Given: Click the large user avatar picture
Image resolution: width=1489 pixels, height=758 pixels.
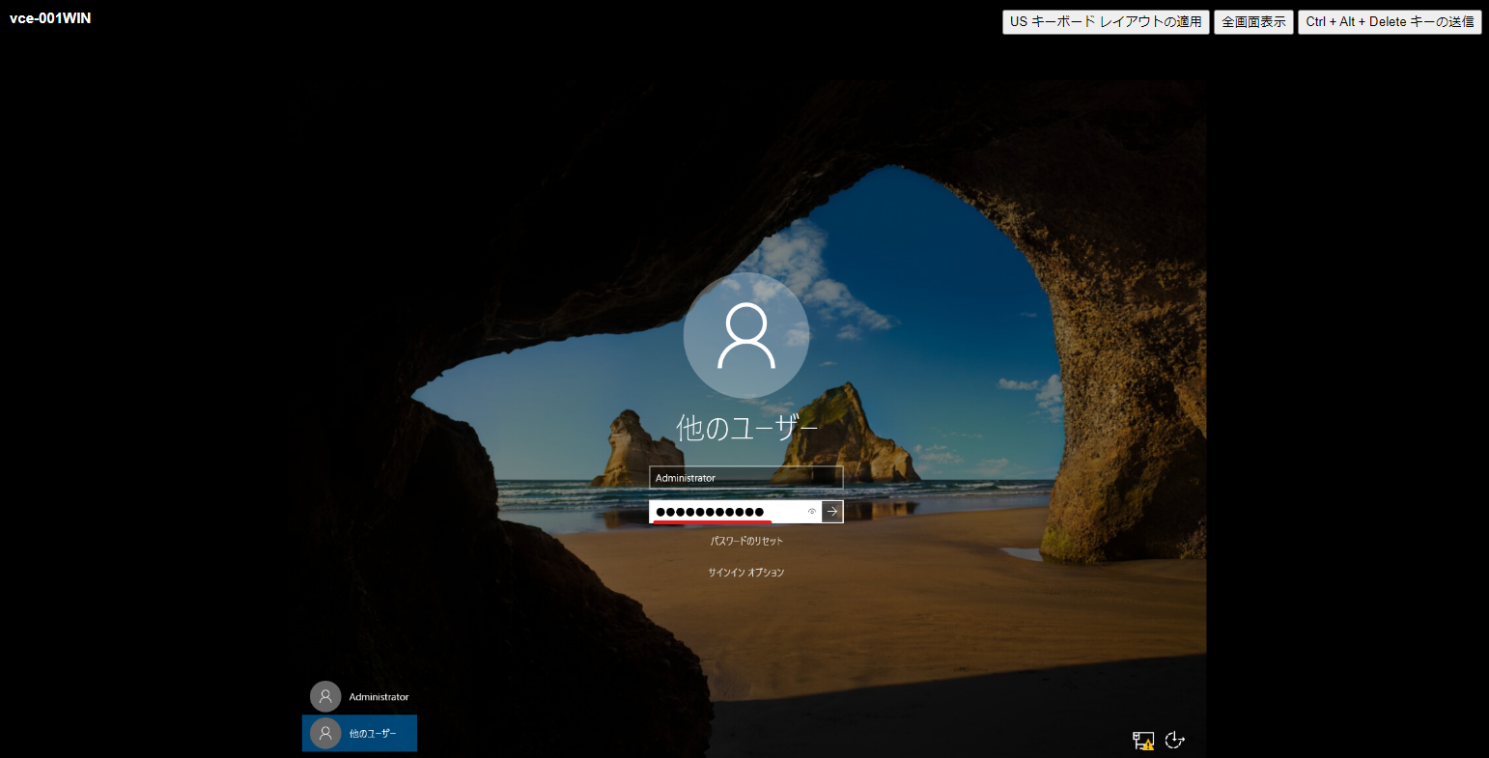Looking at the screenshot, I should [x=746, y=335].
